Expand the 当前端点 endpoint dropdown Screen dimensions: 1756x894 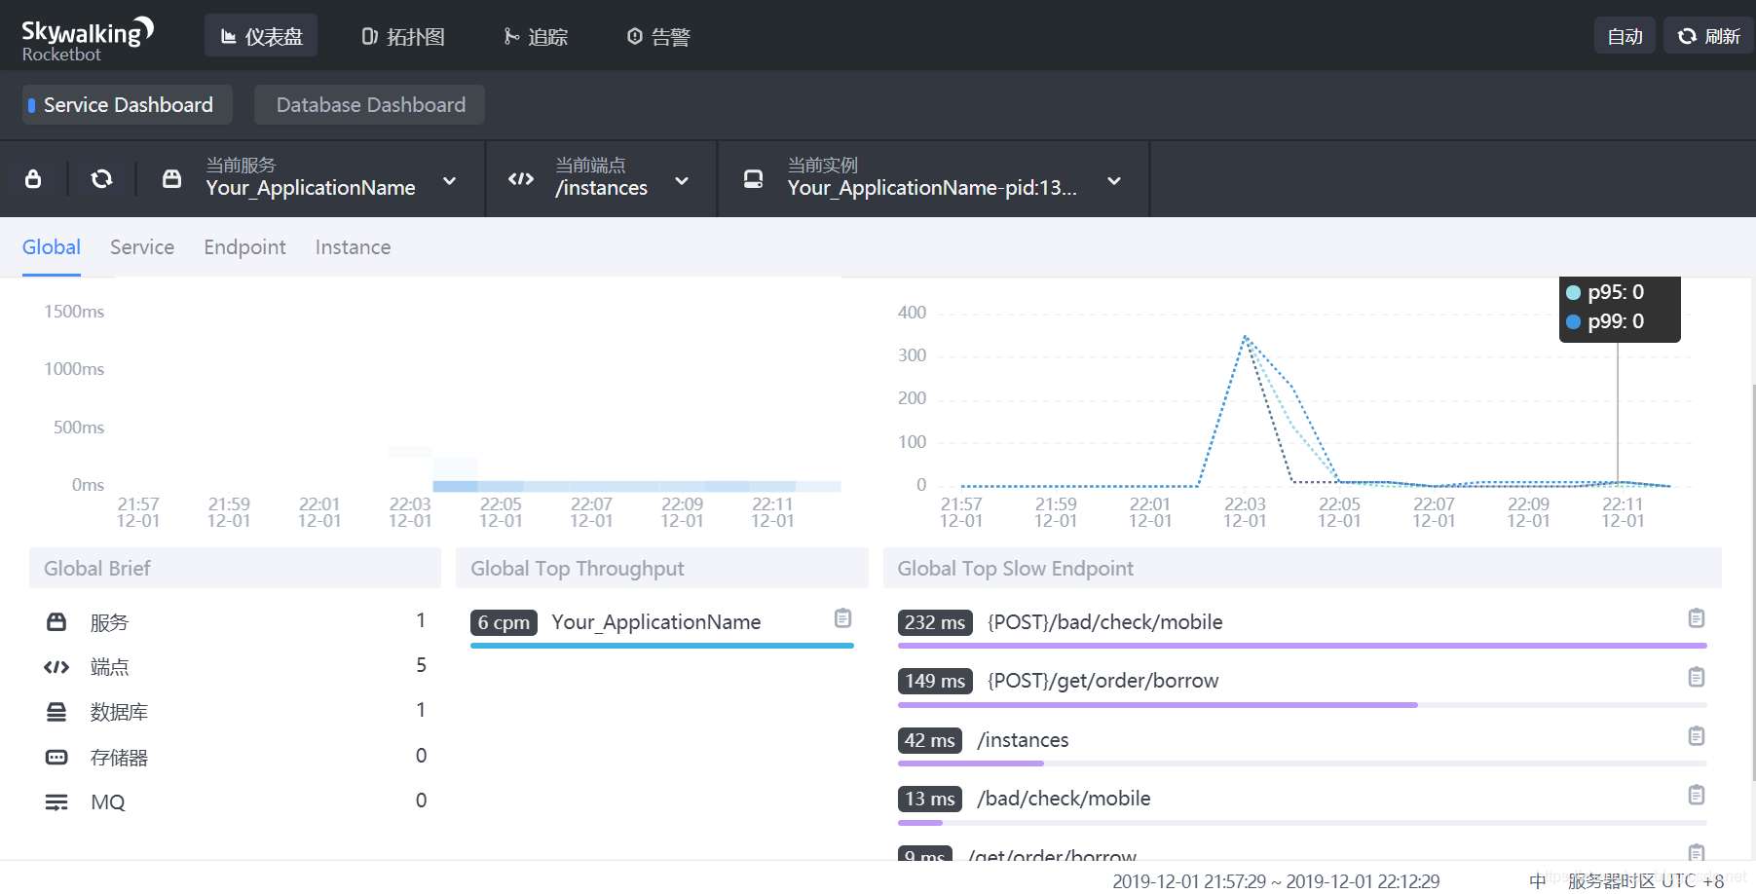(682, 180)
